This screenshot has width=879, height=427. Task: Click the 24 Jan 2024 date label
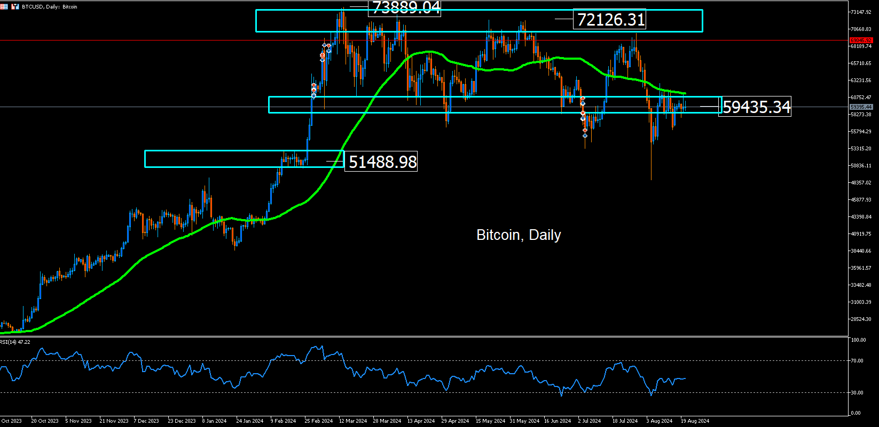[x=250, y=421]
